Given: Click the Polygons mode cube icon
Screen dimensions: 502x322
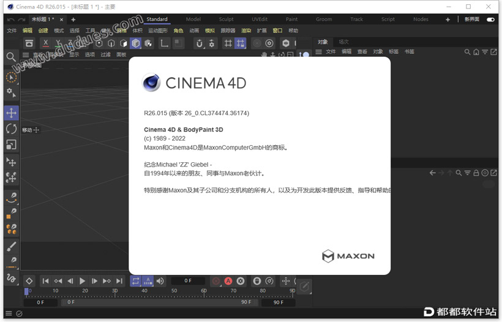Looking at the screenshot, I should 124,43.
